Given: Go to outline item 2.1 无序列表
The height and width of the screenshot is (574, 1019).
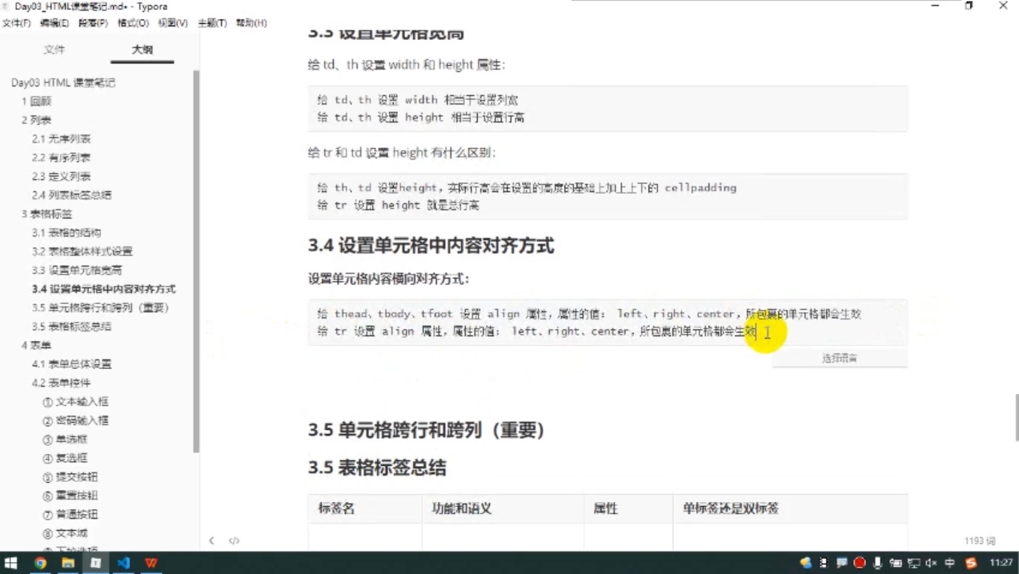Looking at the screenshot, I should pyautogui.click(x=61, y=139).
